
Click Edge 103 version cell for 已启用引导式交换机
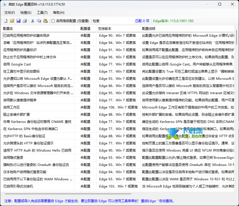click(x=118, y=187)
